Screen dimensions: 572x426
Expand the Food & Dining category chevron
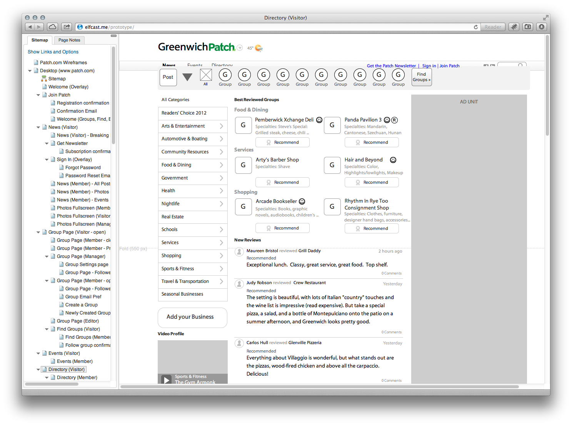(222, 165)
